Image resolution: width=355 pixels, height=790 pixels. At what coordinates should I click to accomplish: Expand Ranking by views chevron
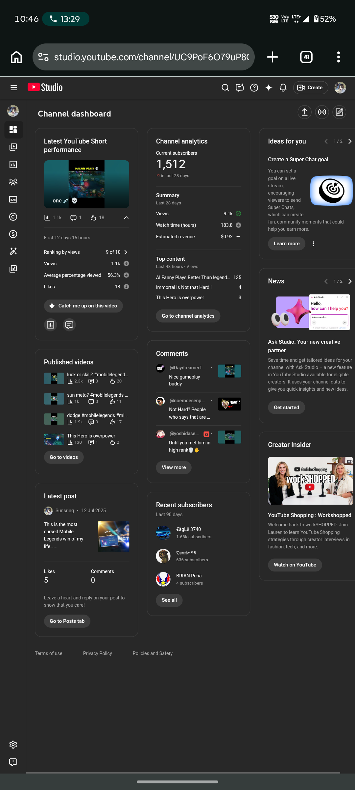pos(126,252)
